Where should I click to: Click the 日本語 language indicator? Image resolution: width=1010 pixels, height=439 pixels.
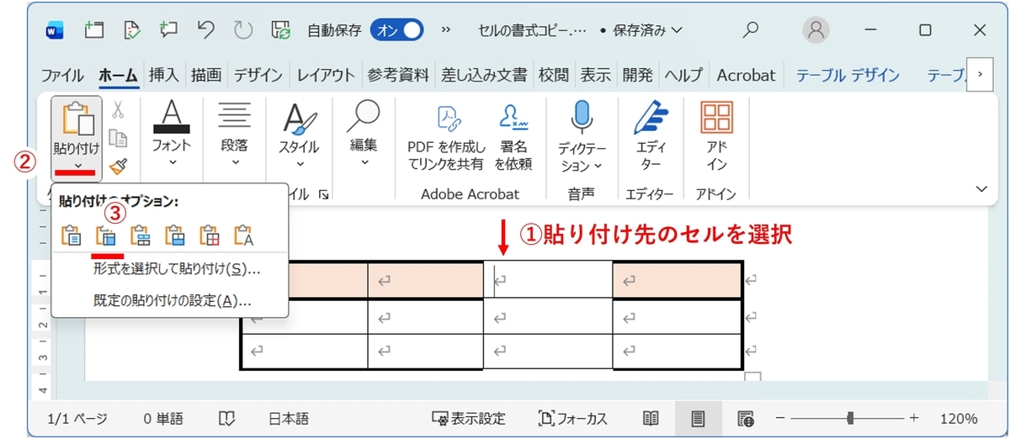[289, 418]
